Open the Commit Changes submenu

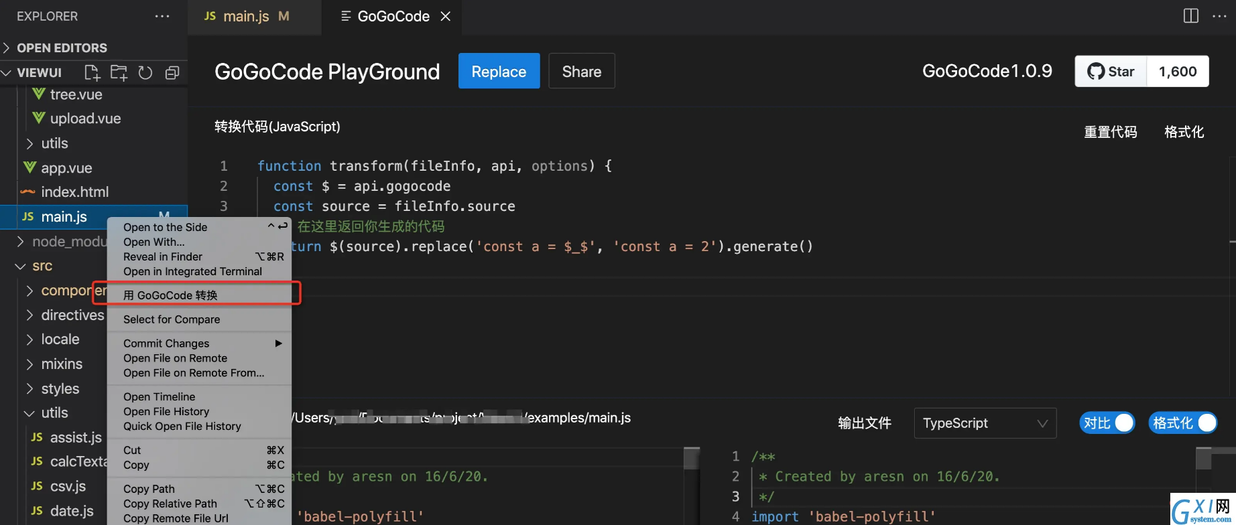[x=199, y=344]
